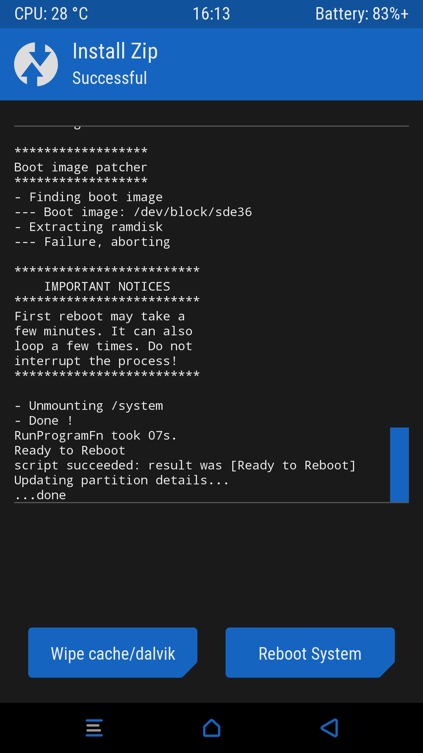Tap the 'Unmounting /system' log line

pos(89,406)
